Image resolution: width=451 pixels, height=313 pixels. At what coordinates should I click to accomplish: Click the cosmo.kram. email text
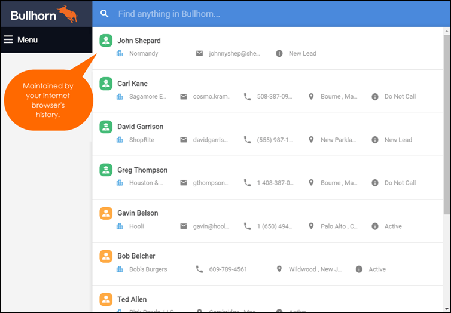click(x=211, y=97)
